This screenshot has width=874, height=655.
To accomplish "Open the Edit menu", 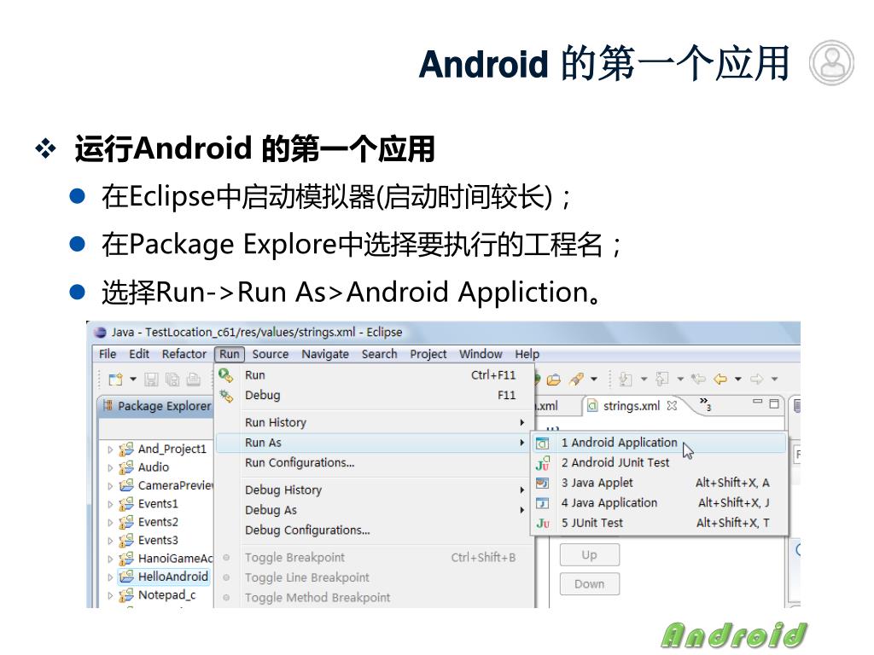I will point(139,354).
